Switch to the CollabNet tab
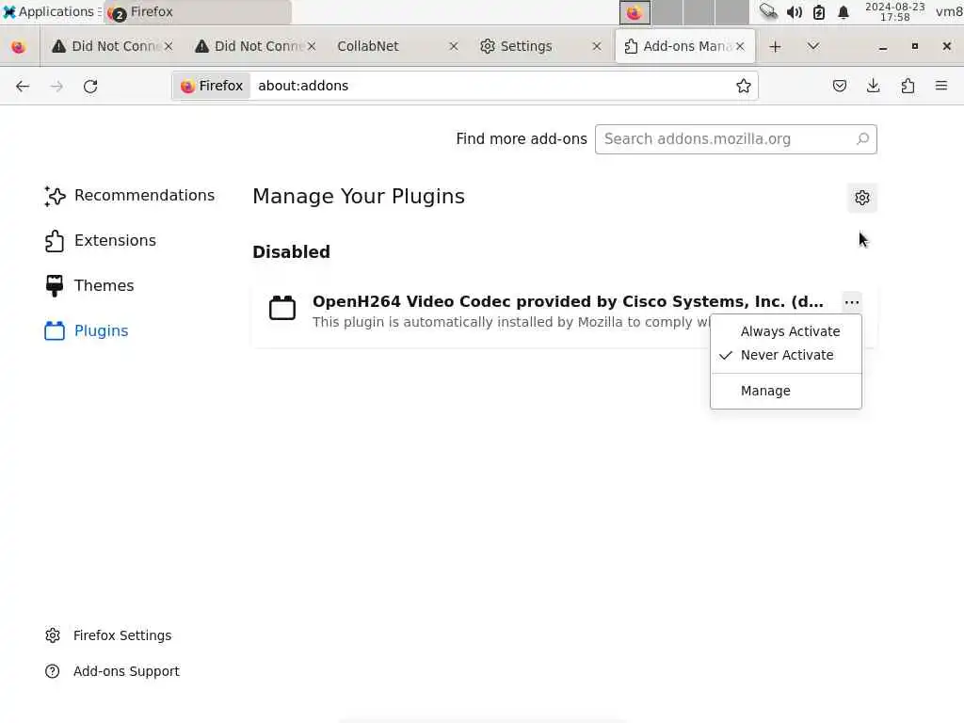Screen dimensions: 964x723 [x=398, y=46]
